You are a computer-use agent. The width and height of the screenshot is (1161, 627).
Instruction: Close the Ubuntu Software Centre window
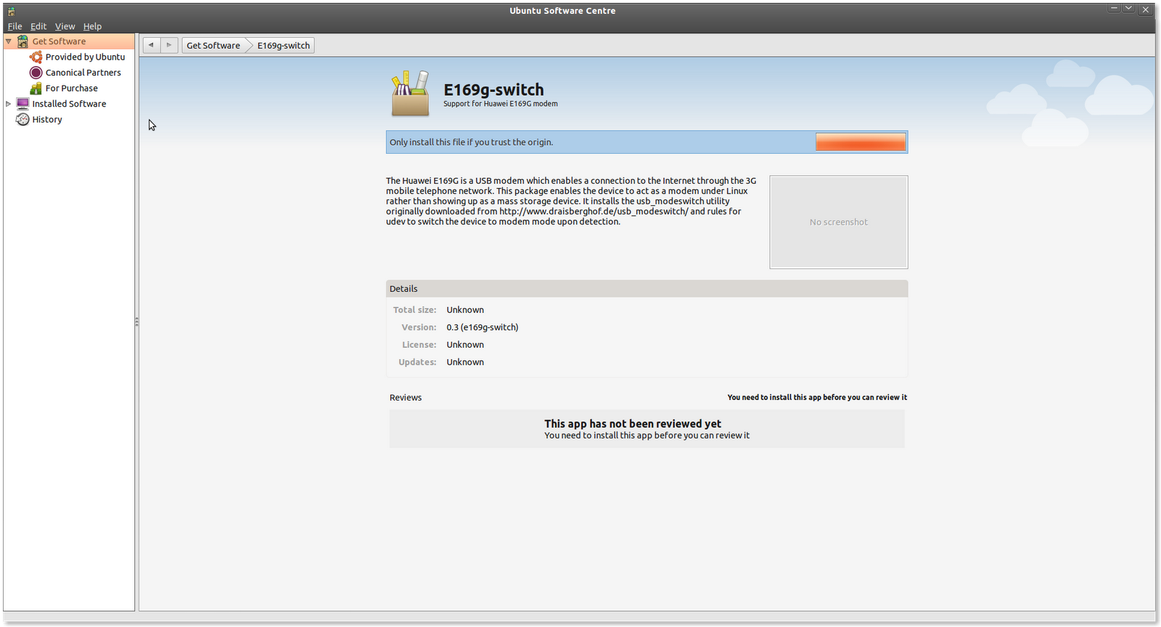click(1145, 9)
